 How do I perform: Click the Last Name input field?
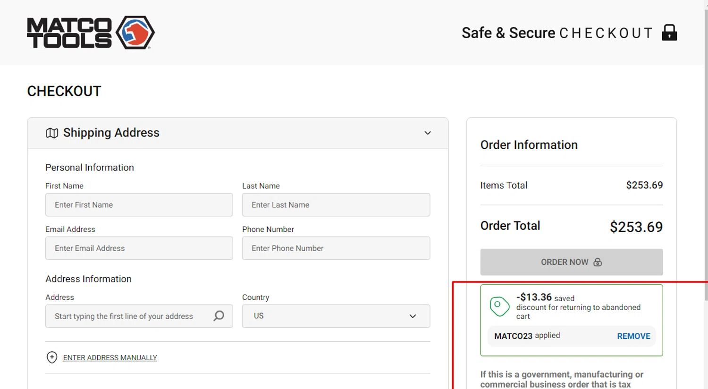pyautogui.click(x=336, y=205)
